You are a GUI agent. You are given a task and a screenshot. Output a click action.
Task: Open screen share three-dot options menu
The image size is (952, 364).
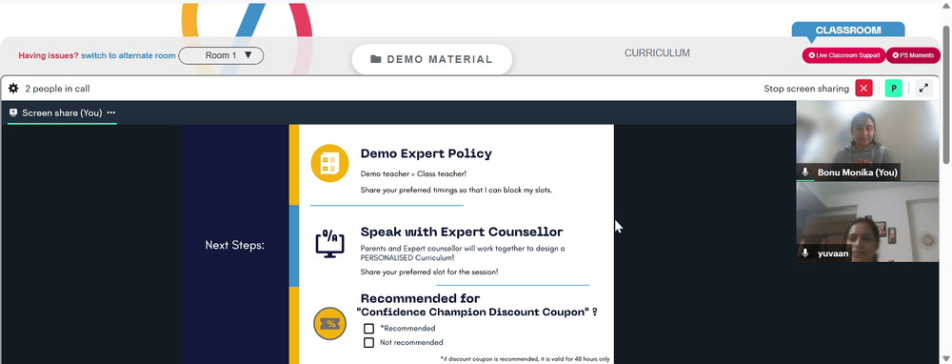click(x=111, y=113)
